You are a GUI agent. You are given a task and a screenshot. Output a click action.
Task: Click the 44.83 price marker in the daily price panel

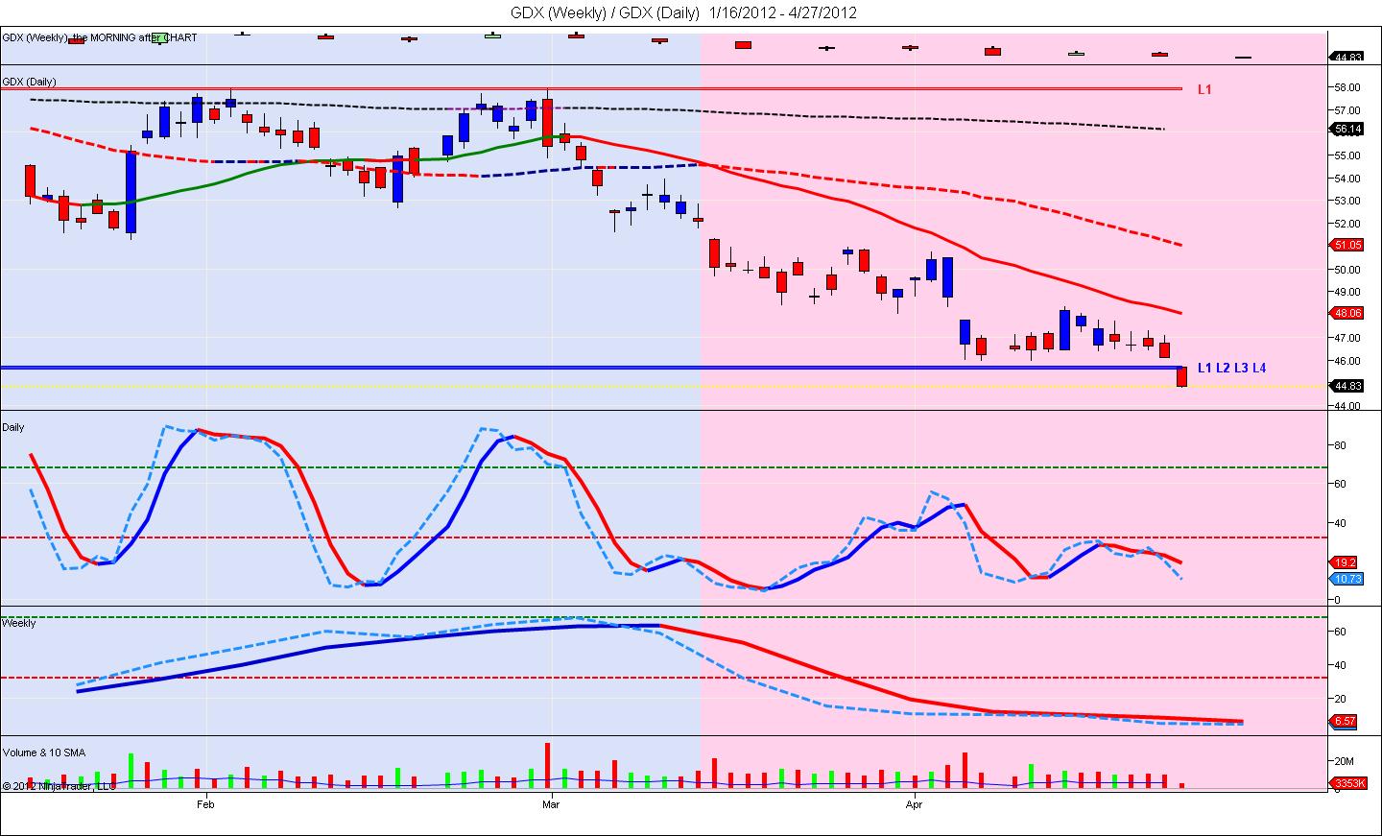click(1348, 386)
